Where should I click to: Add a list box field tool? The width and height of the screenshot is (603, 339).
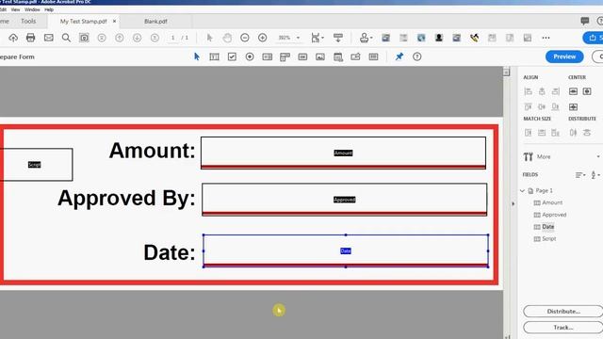pos(268,56)
